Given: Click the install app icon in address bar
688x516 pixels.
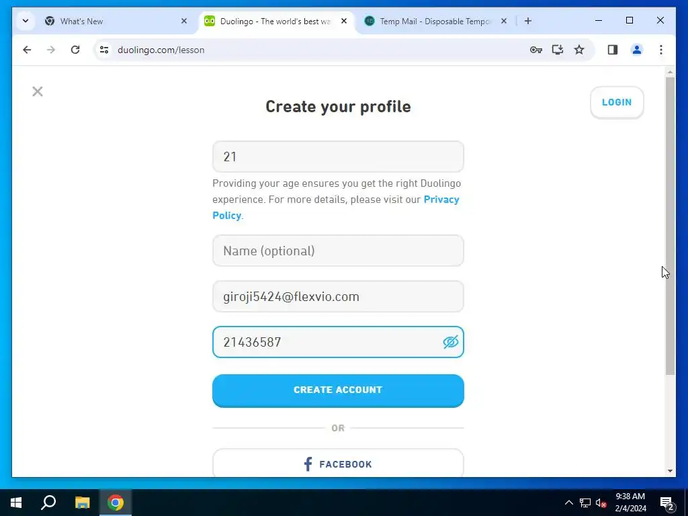Looking at the screenshot, I should tap(557, 50).
